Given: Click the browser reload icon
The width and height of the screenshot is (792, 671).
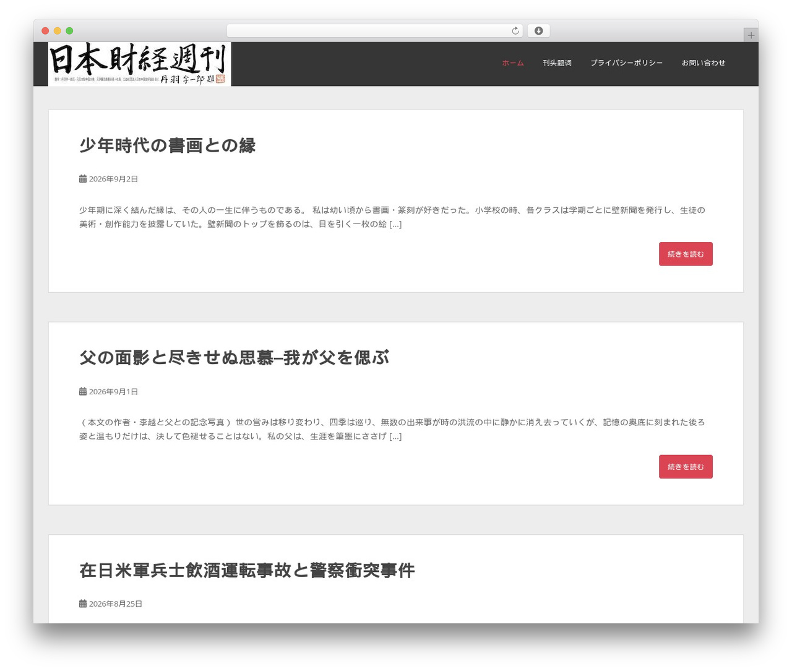Looking at the screenshot, I should click(x=515, y=31).
